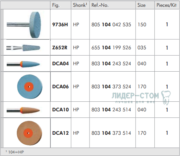180x156 pixels.
Task: Select figure code 'DCA06'
Action: pyautogui.click(x=60, y=87)
